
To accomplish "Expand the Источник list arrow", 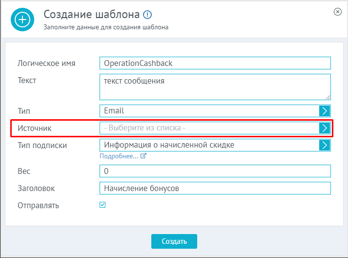I will pos(325,128).
